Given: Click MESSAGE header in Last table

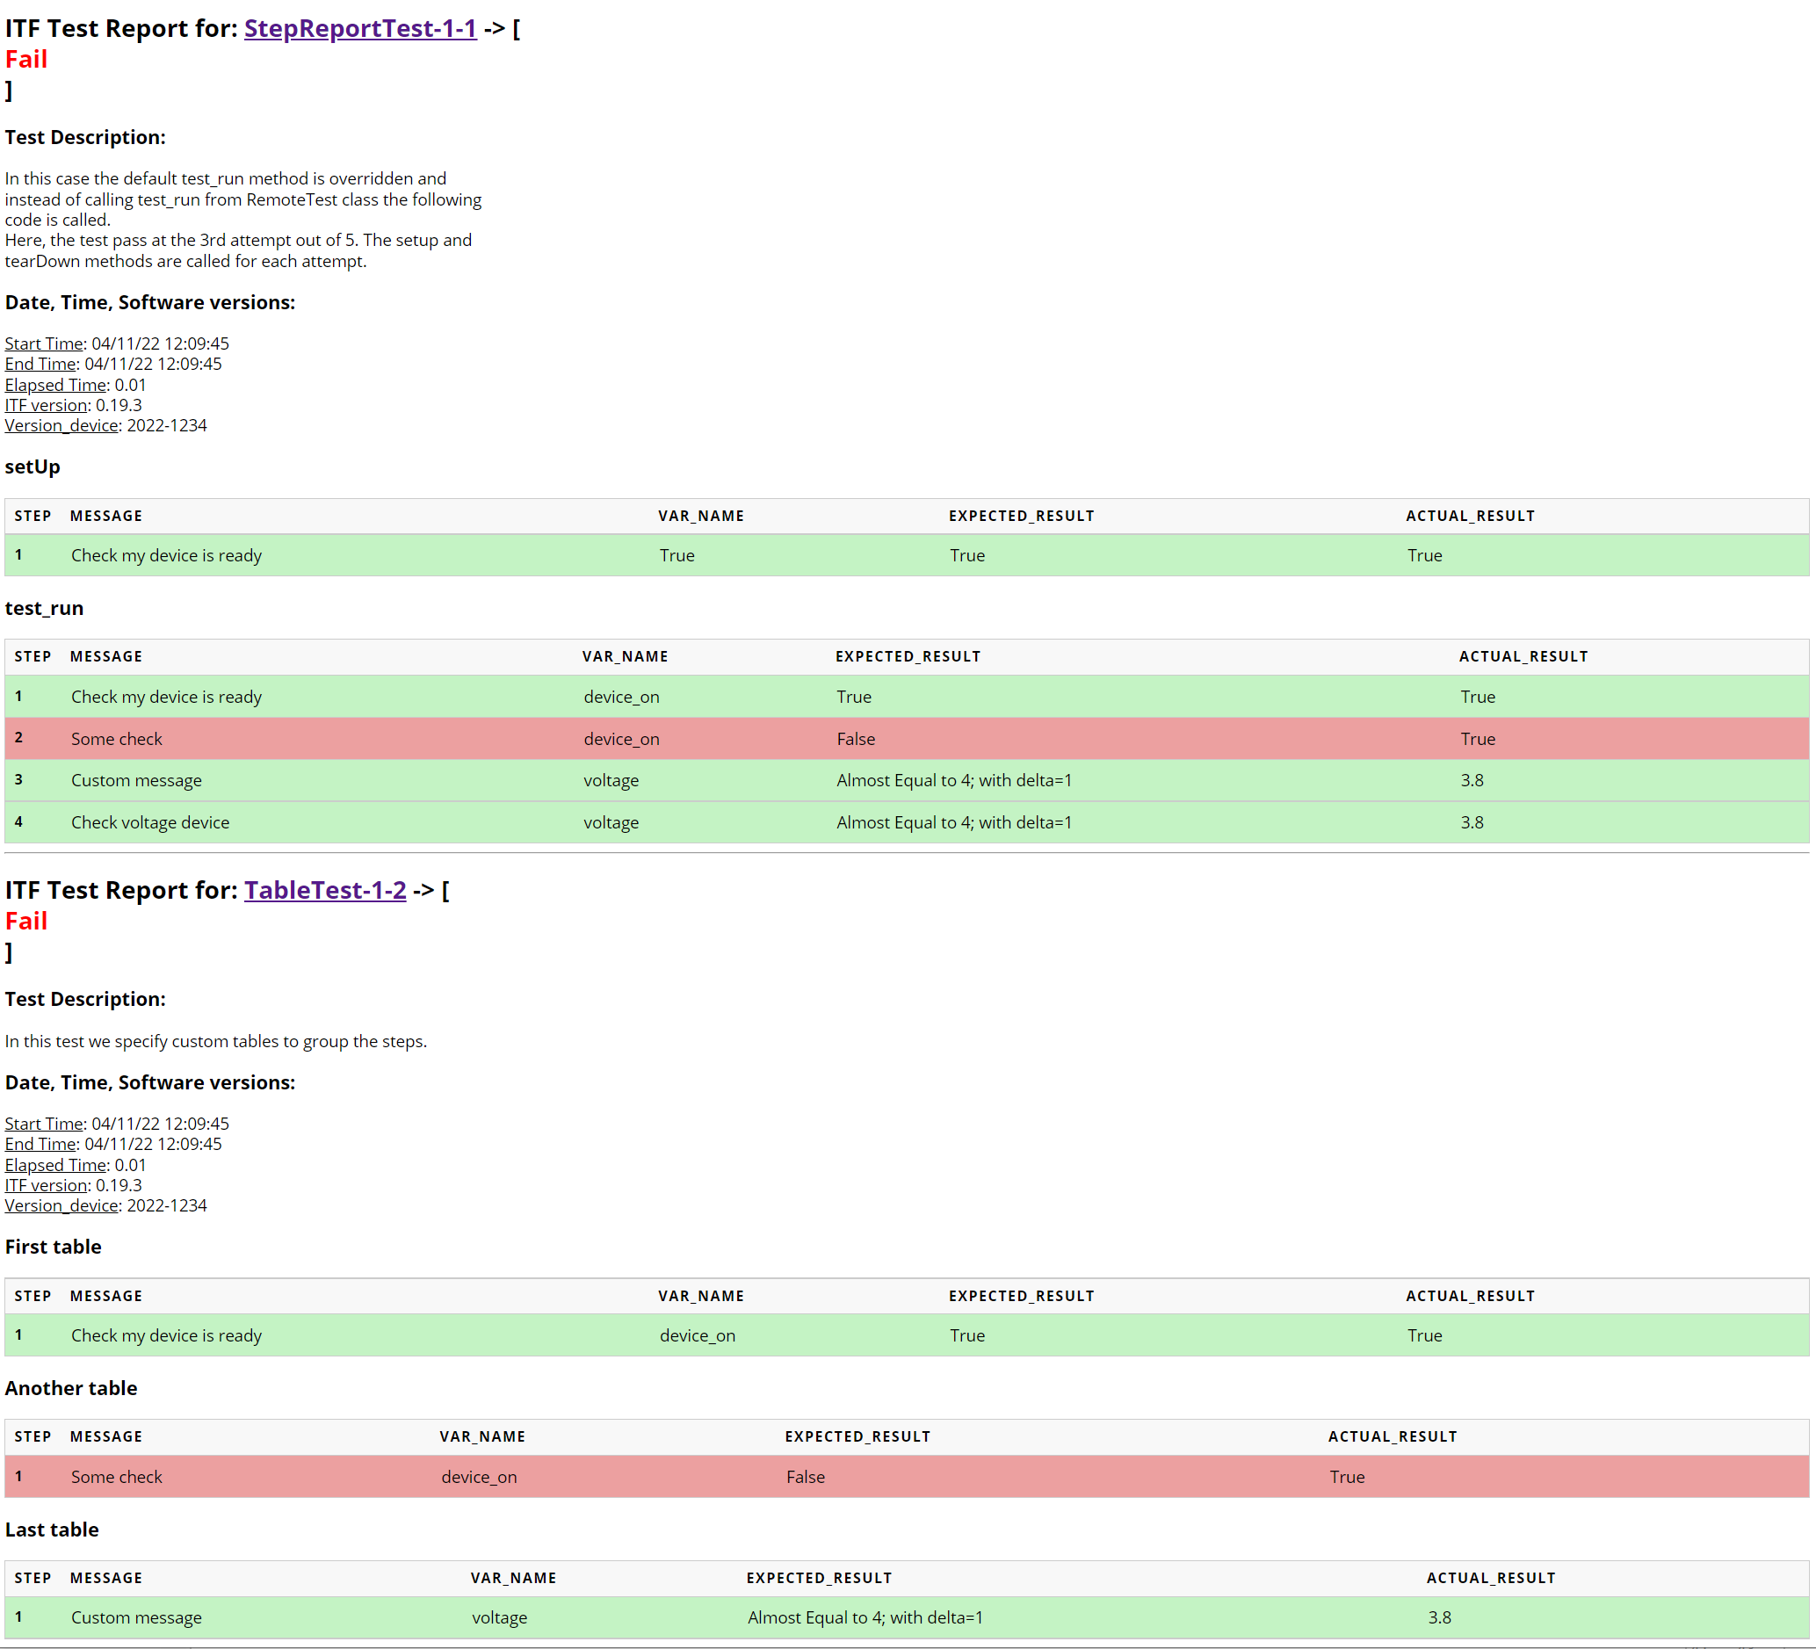Looking at the screenshot, I should [106, 1578].
